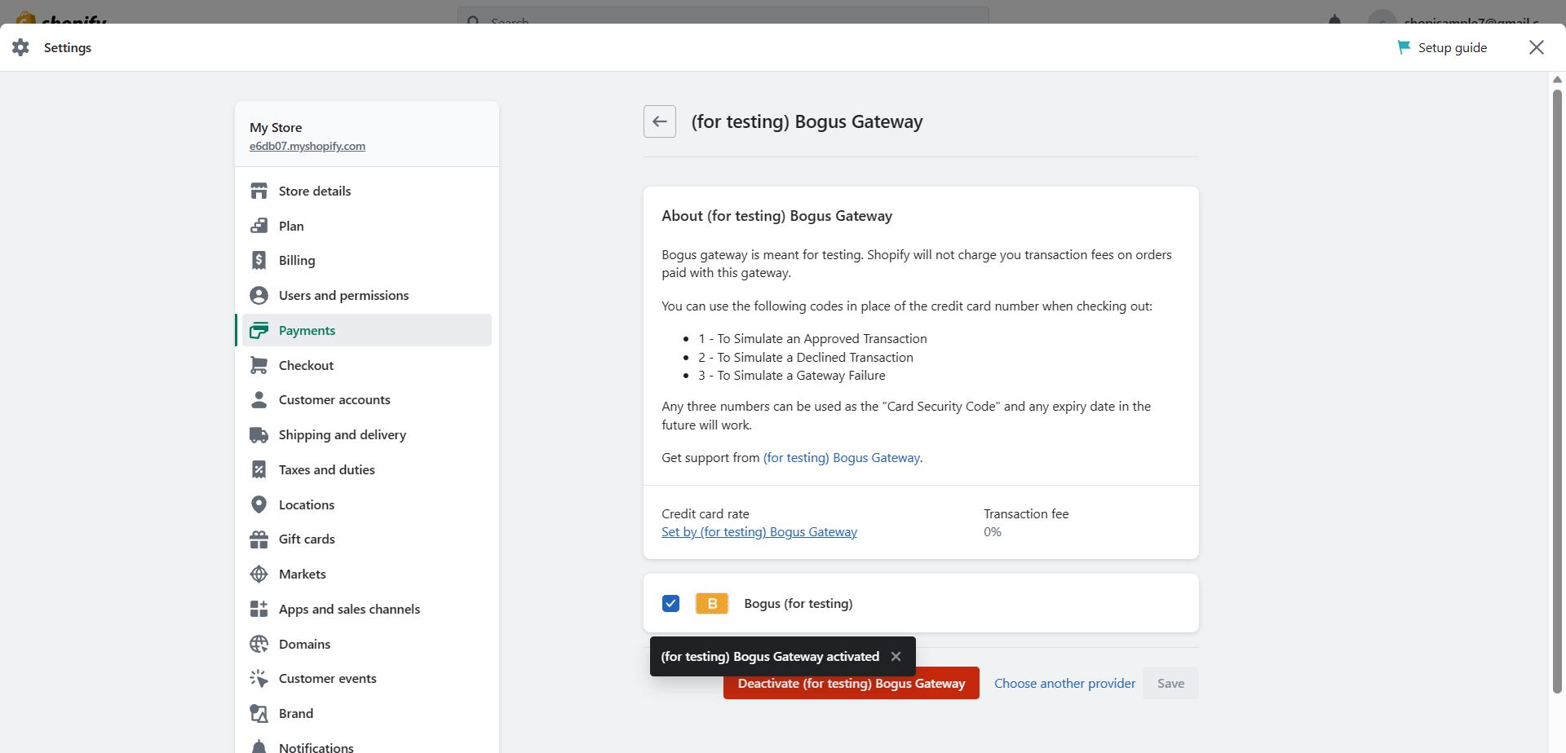Click Set by (for testing) Bogus Gateway link
The height and width of the screenshot is (753, 1566).
tap(759, 532)
